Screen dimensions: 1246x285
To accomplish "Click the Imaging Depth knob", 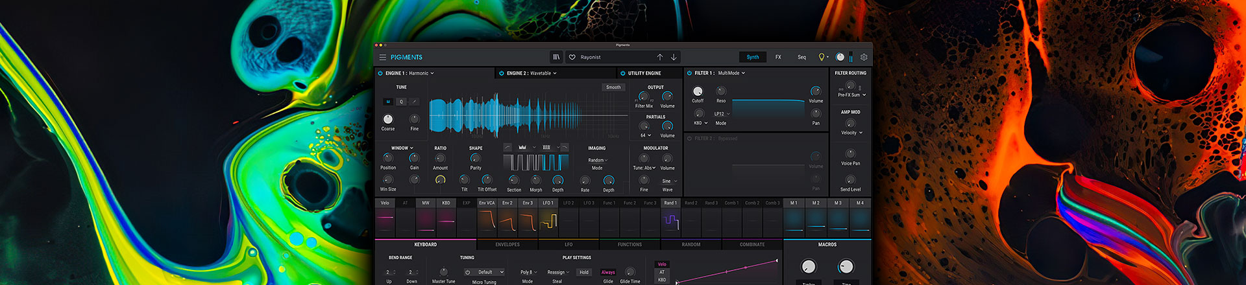I will click(609, 181).
